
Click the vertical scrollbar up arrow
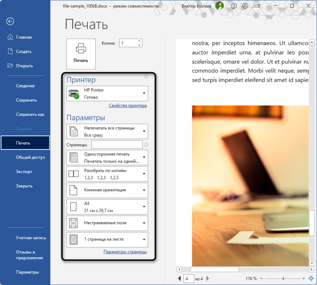click(312, 42)
